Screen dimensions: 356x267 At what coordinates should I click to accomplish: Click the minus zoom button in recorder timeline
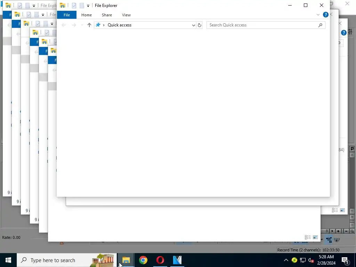click(346, 231)
